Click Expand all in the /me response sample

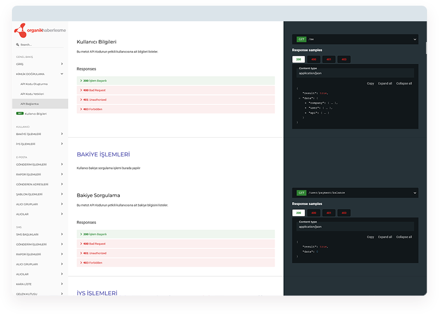385,83
